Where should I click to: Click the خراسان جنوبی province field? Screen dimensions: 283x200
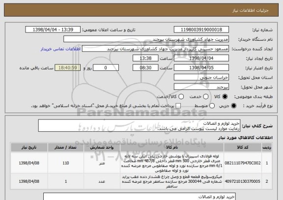click(x=201, y=77)
